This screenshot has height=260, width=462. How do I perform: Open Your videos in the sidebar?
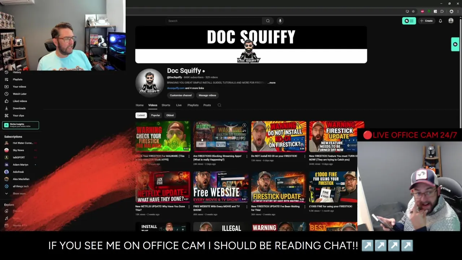click(x=20, y=87)
